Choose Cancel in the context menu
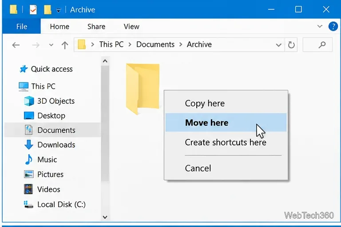The width and height of the screenshot is (341, 227). click(226, 168)
